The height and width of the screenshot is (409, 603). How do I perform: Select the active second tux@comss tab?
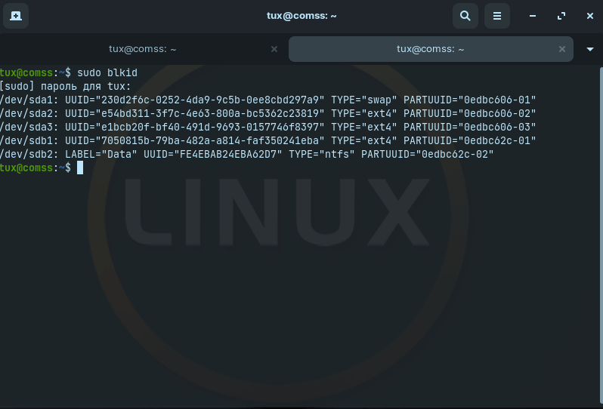(431, 49)
